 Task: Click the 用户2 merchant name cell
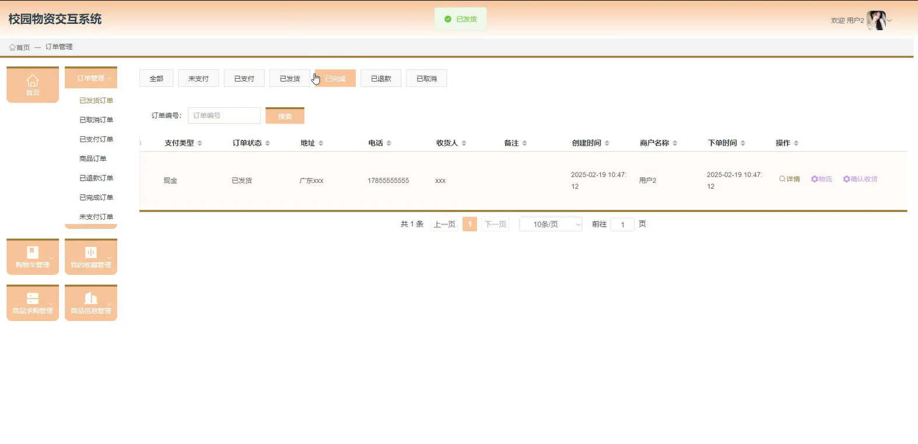[x=647, y=181]
